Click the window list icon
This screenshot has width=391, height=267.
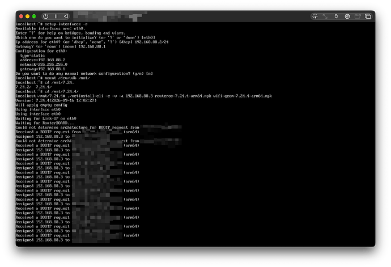pos(368,16)
